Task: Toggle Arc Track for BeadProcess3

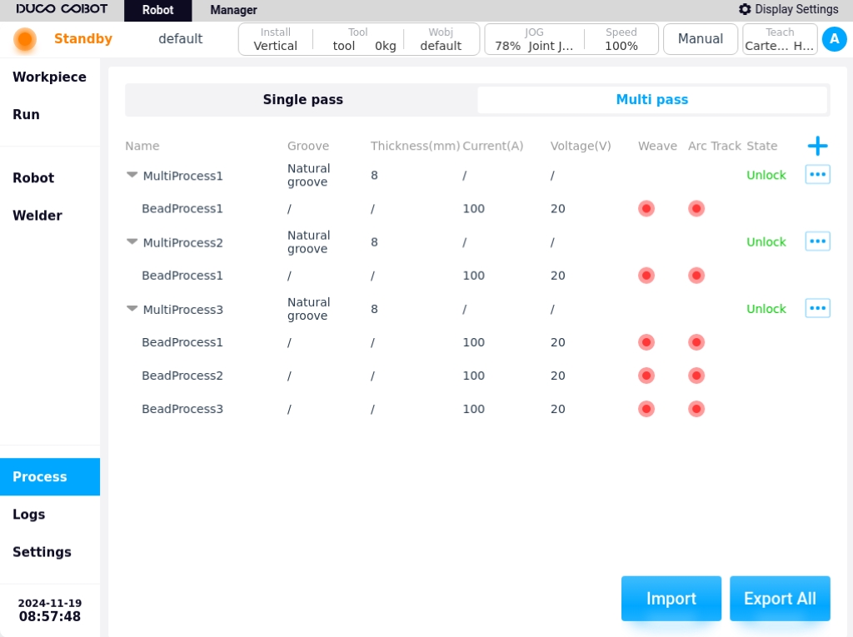Action: (x=696, y=409)
